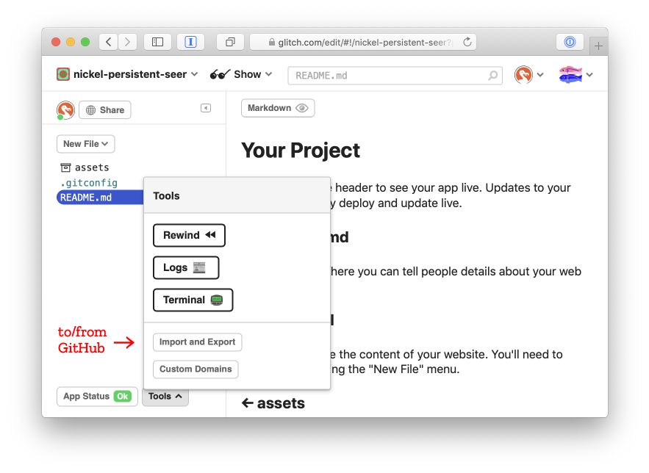
Task: Choose Import and Export in Tools
Action: point(198,342)
